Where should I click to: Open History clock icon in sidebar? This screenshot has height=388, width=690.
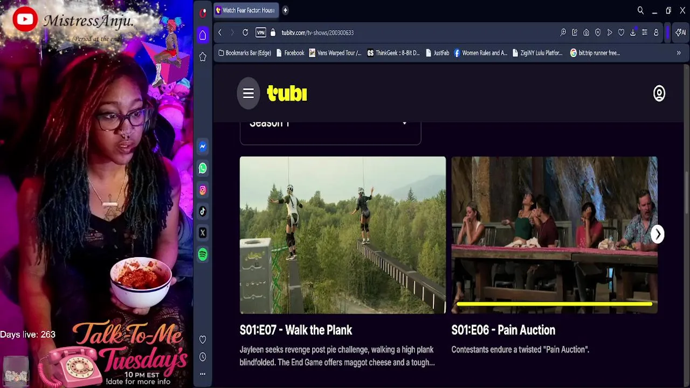pos(203,357)
